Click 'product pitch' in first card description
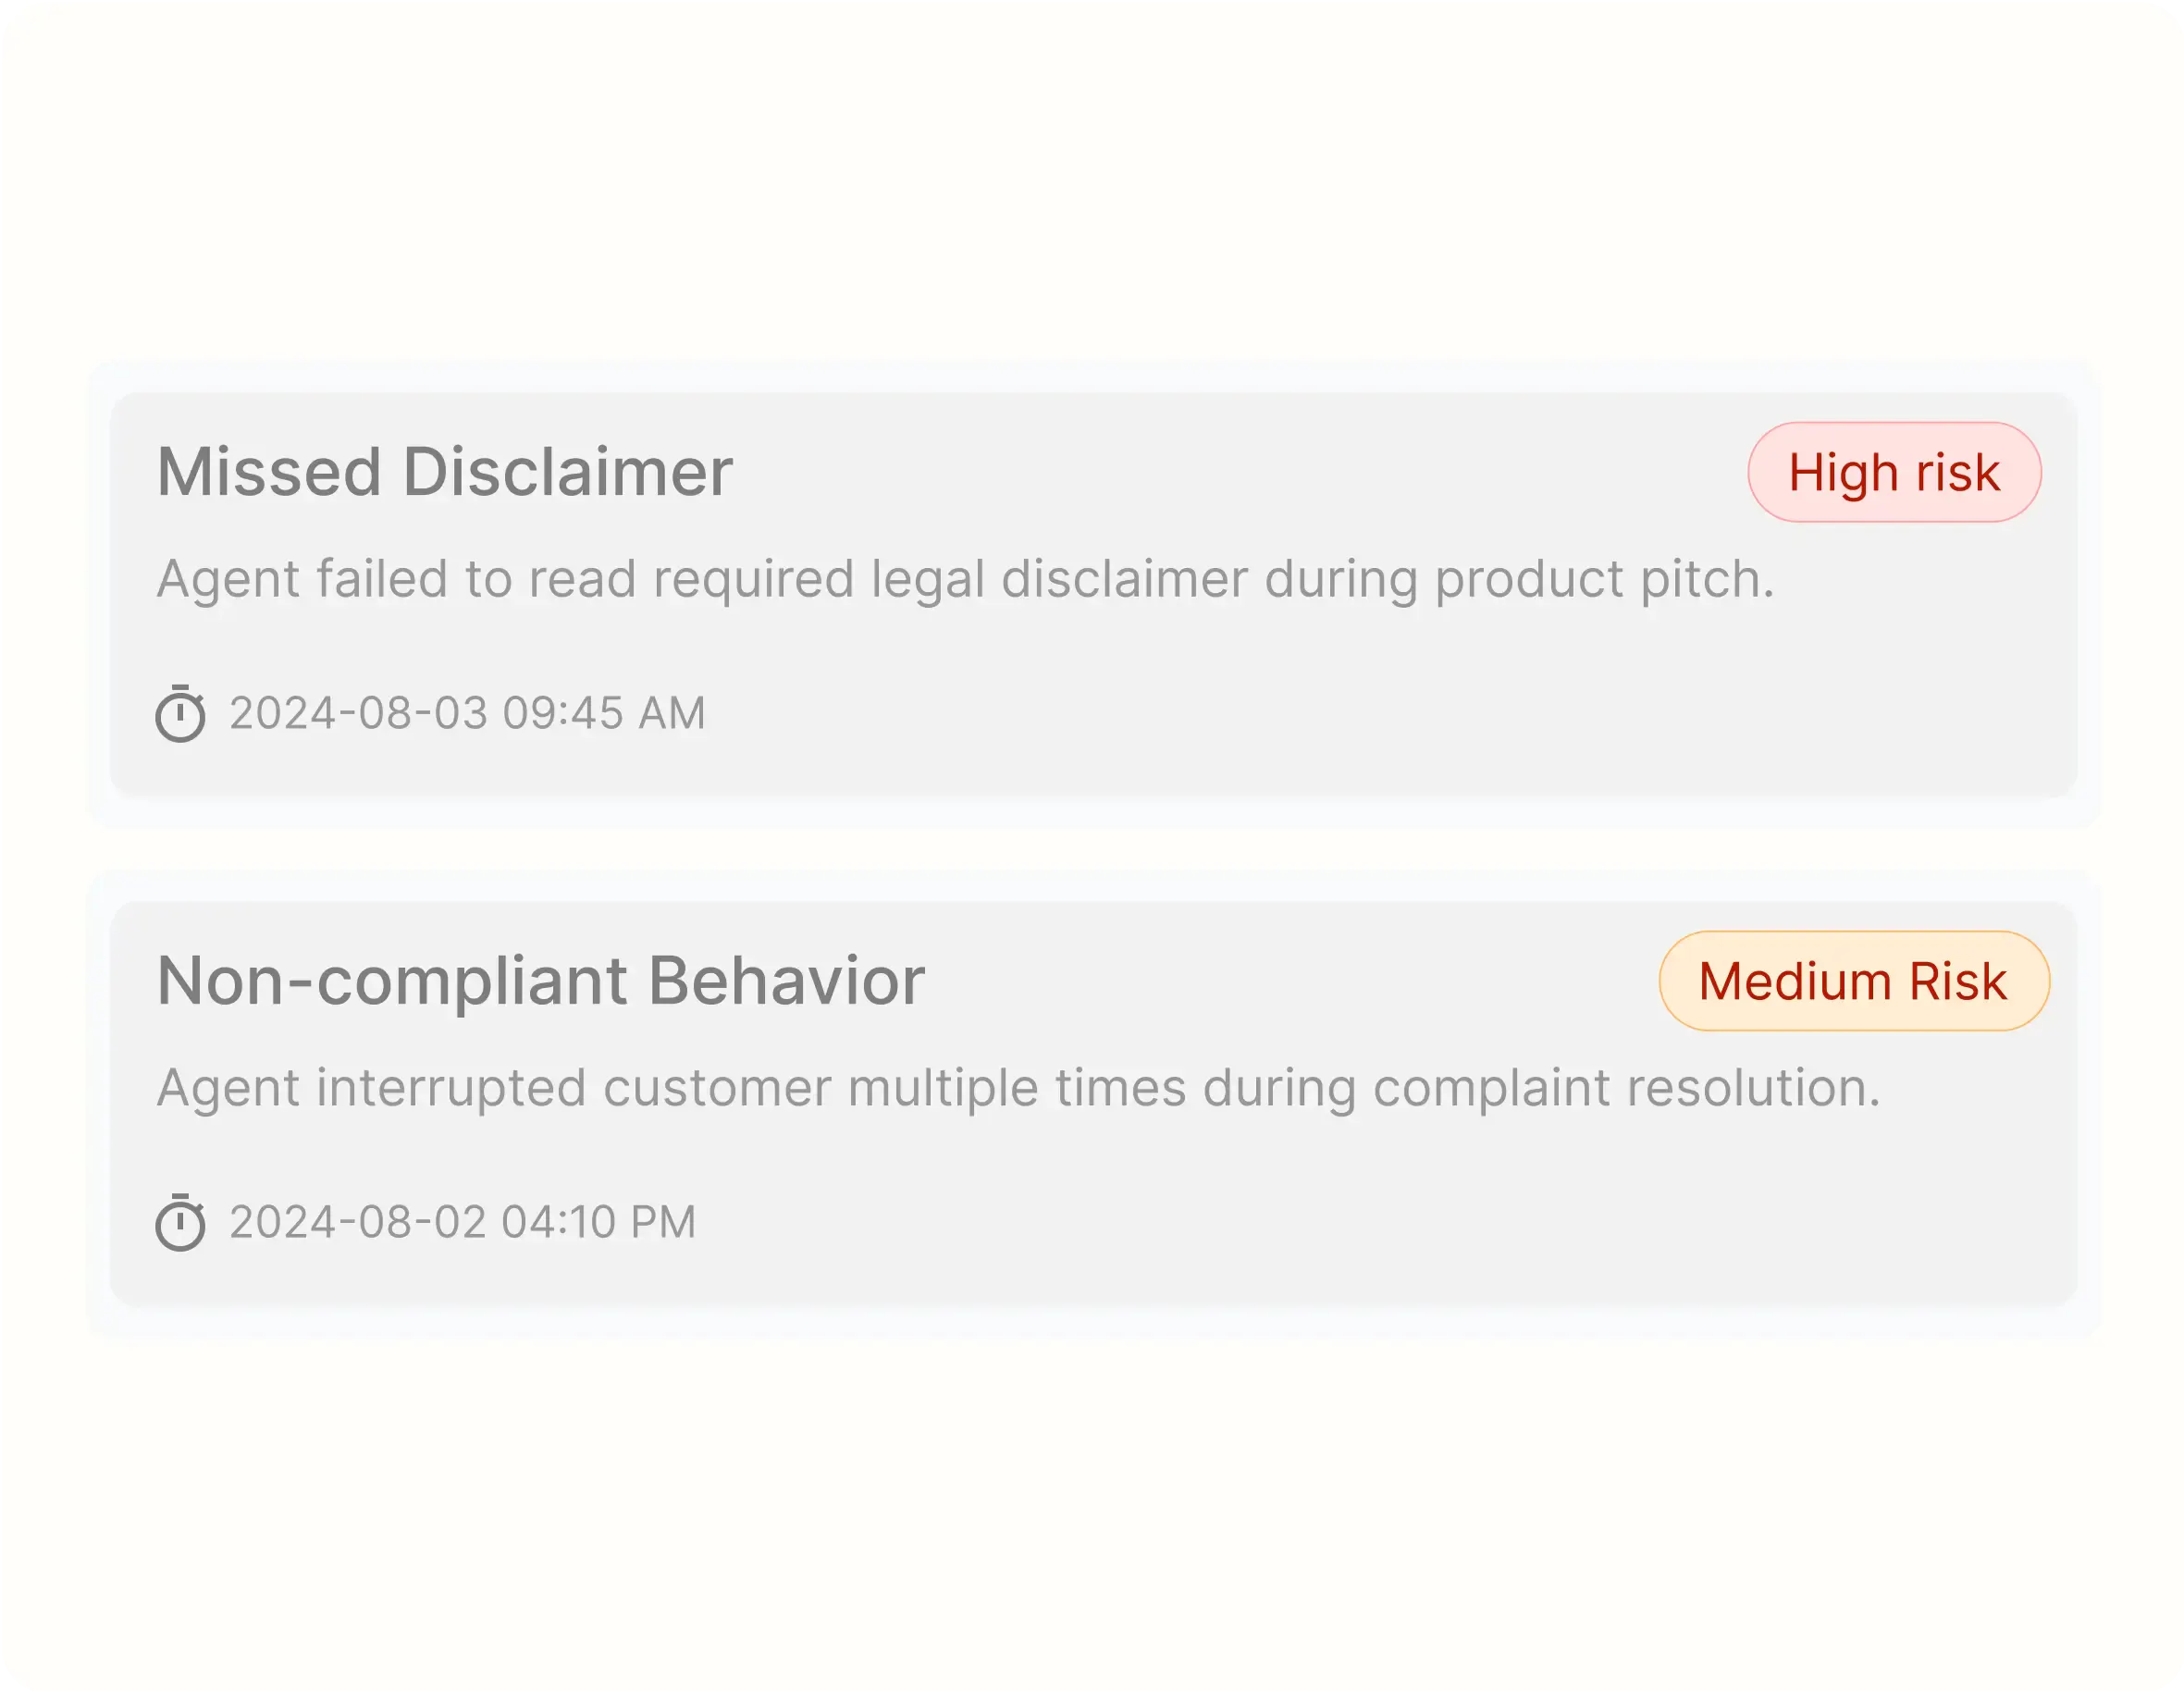 1604,580
